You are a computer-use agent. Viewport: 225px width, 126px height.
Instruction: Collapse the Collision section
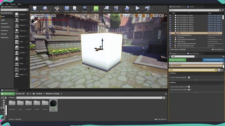[x=169, y=73]
